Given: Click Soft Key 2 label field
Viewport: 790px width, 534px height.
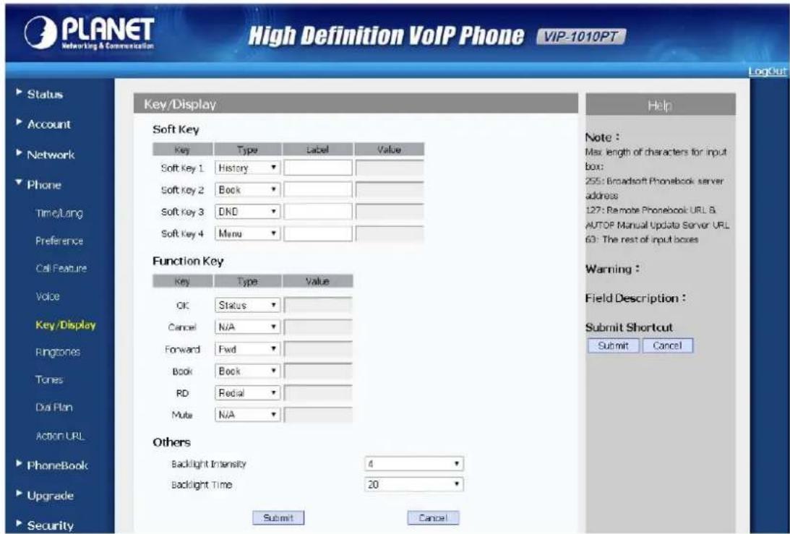Looking at the screenshot, I should coord(318,190).
